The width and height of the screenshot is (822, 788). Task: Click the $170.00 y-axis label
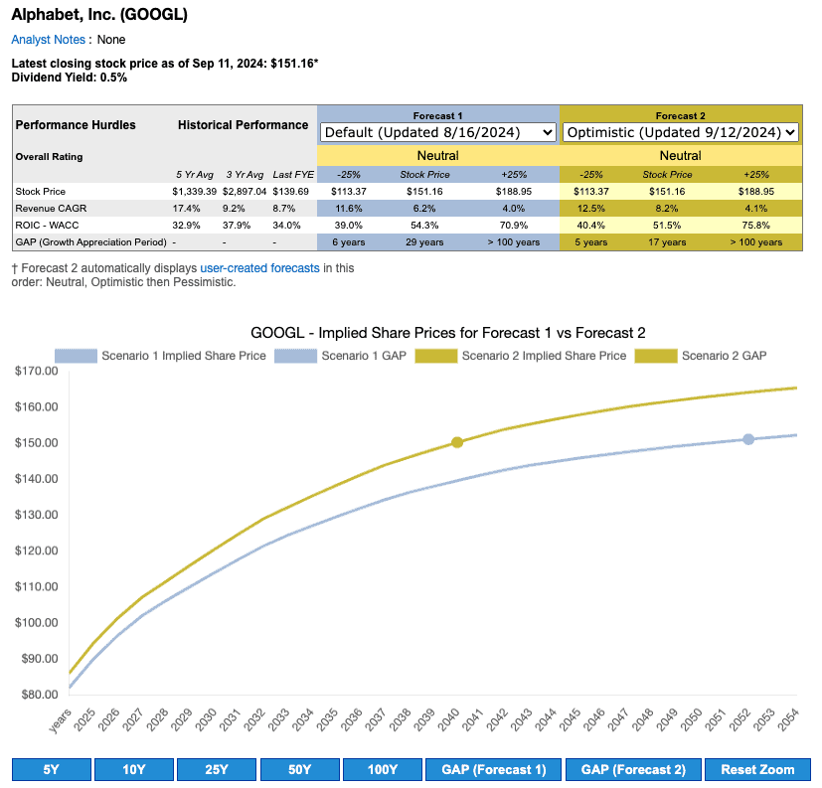point(37,371)
